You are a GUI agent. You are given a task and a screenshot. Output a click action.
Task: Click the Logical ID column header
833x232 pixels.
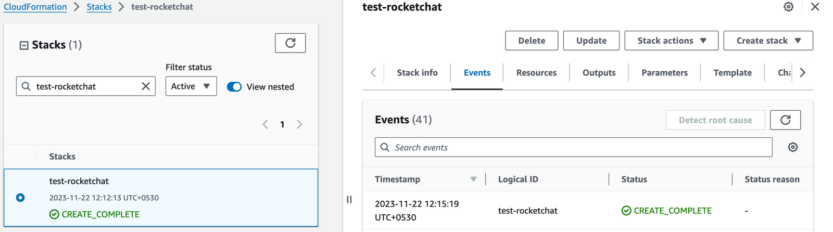point(518,179)
